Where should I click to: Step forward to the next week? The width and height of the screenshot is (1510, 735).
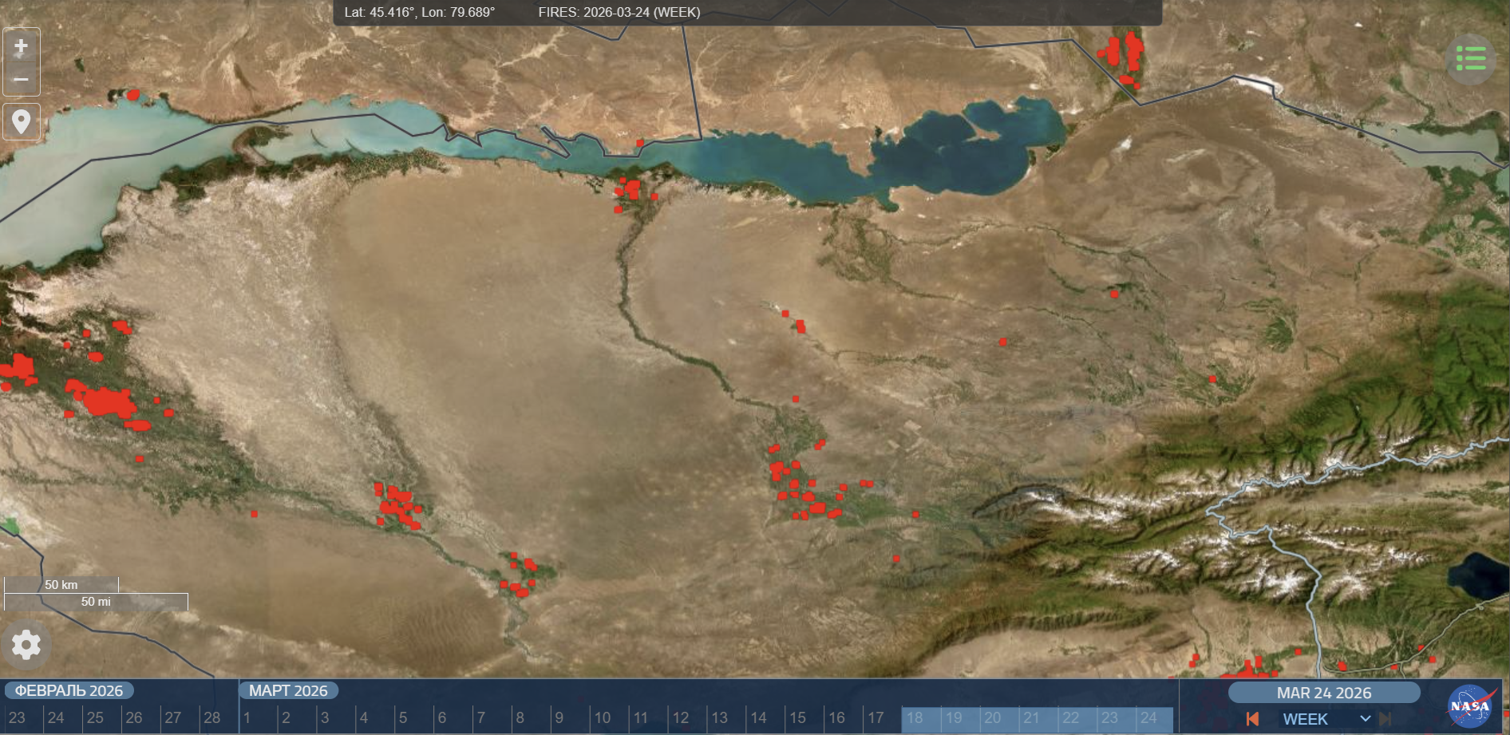point(1385,719)
